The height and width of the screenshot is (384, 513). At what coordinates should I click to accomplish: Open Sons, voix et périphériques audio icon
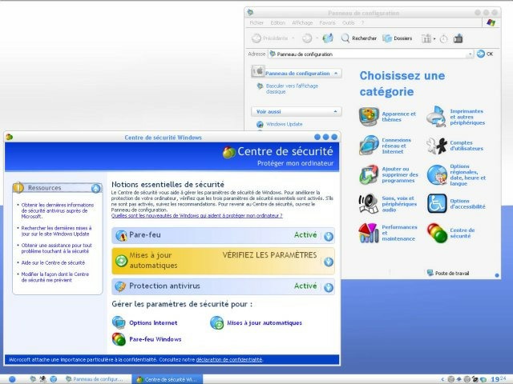coord(369,203)
